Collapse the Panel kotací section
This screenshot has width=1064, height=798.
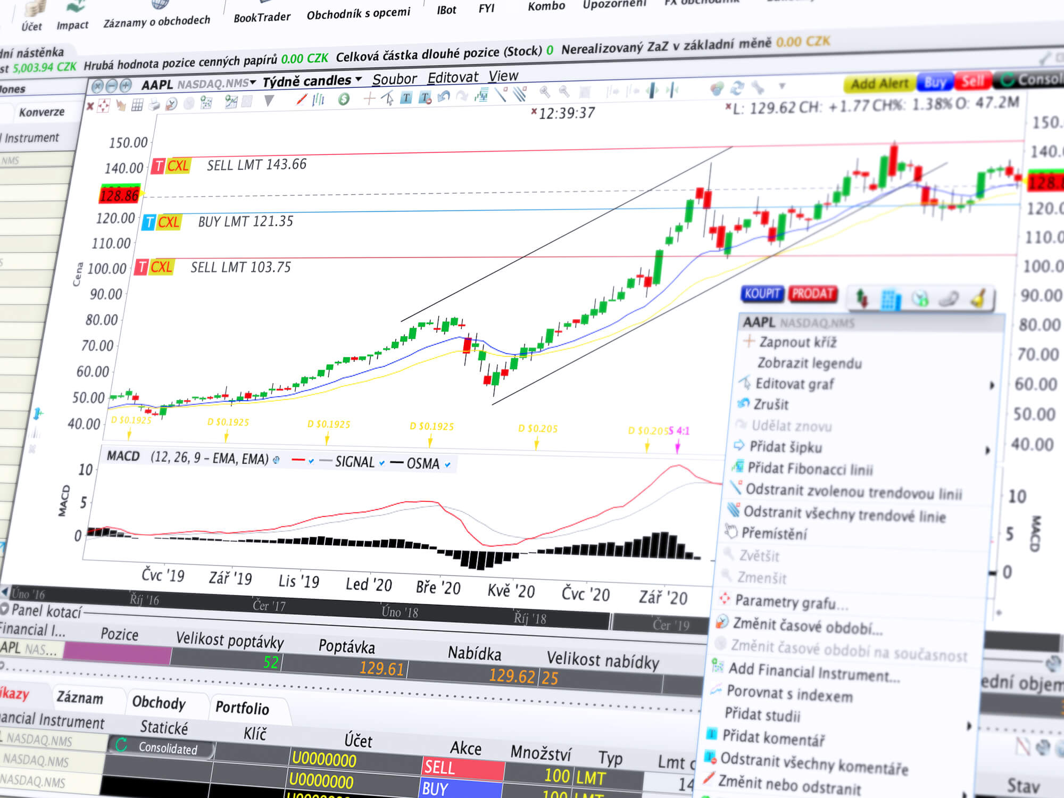coord(5,608)
